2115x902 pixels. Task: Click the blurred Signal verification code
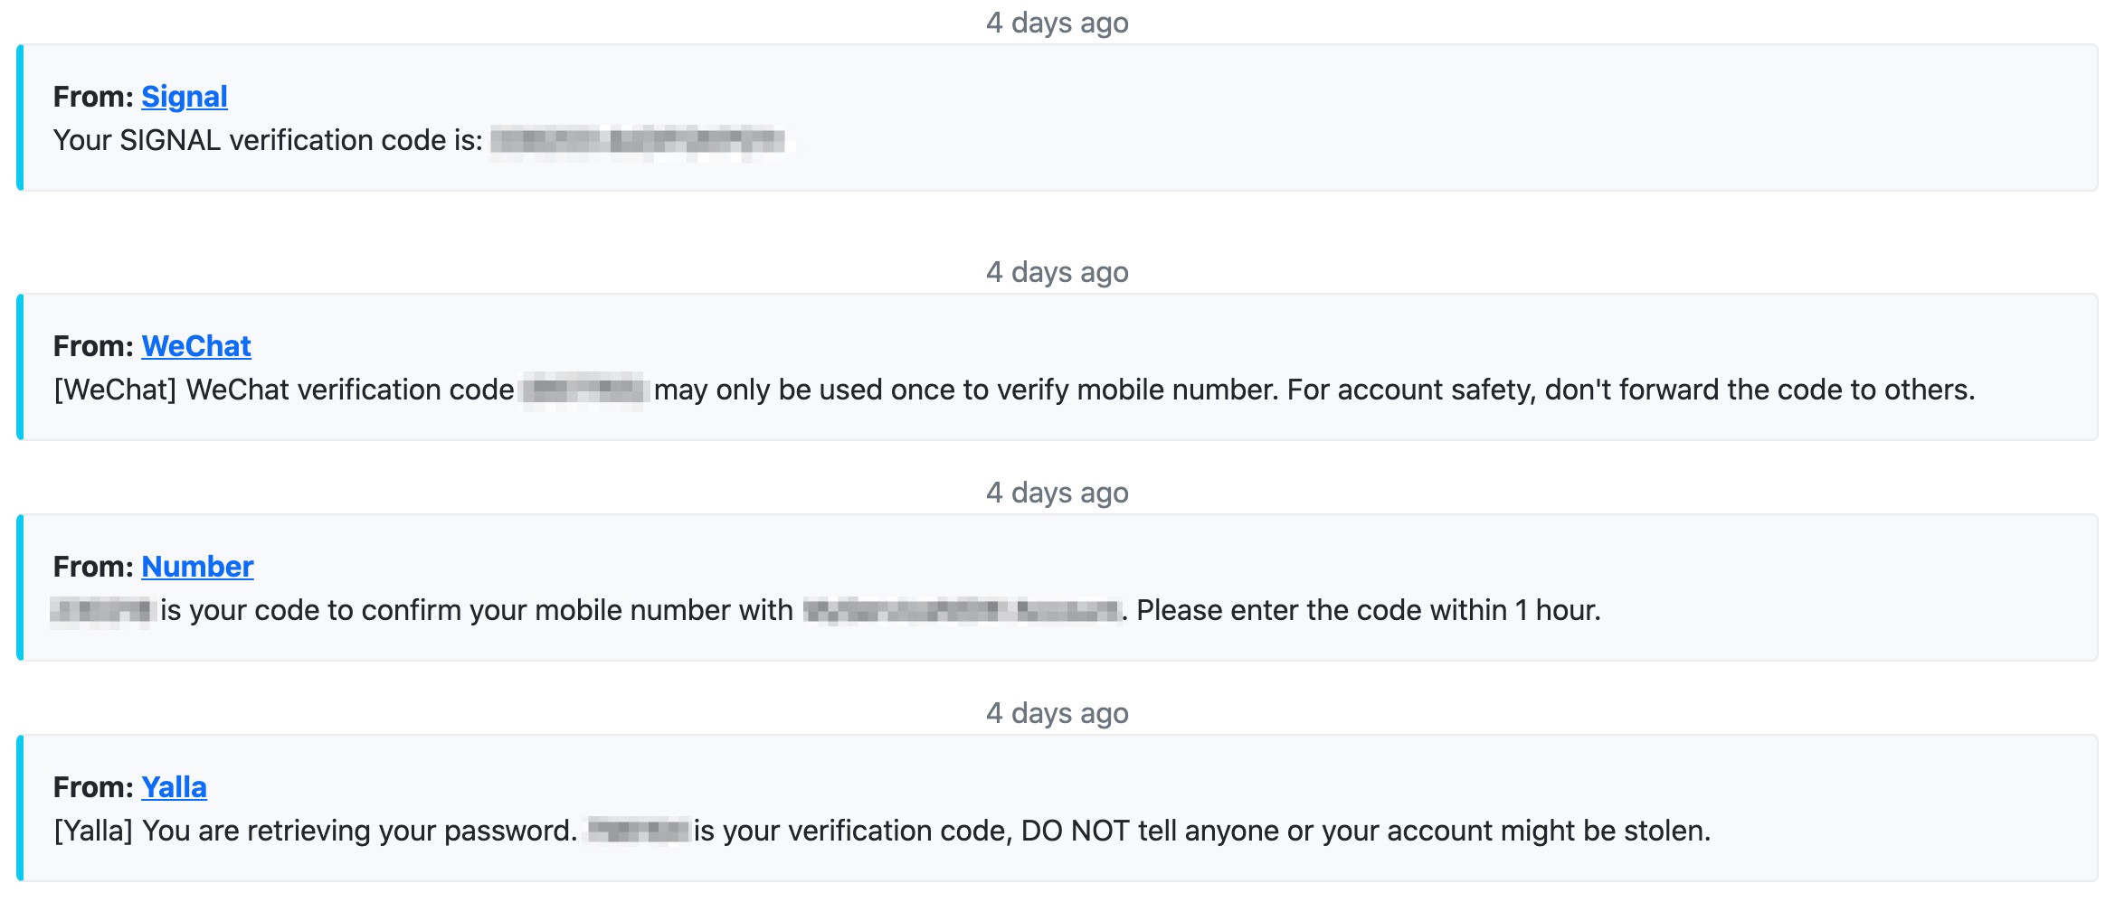click(638, 141)
